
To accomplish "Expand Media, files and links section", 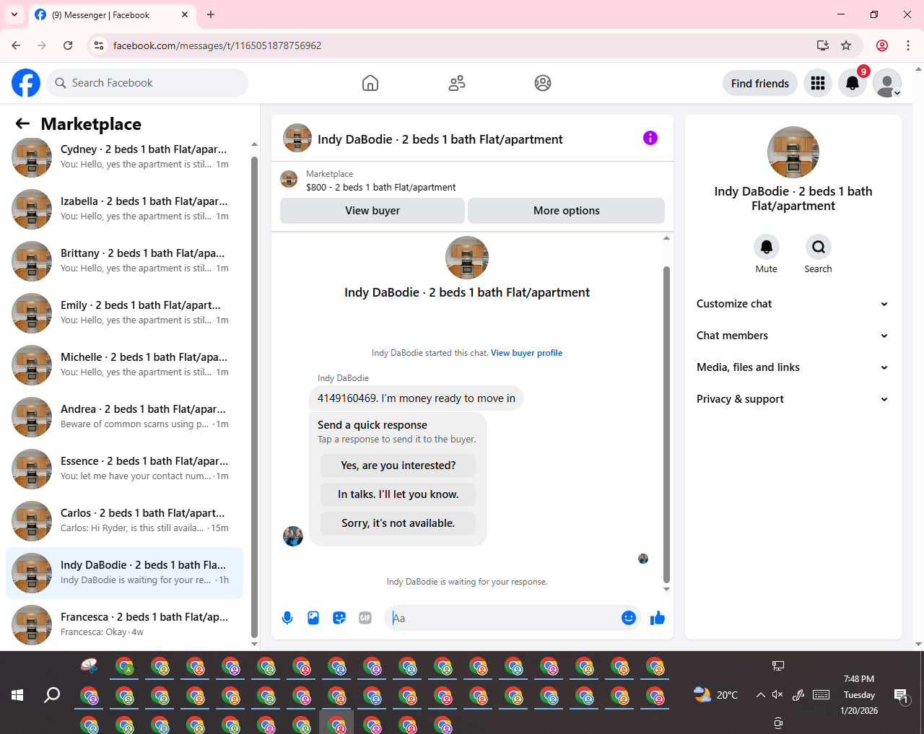I will (793, 367).
